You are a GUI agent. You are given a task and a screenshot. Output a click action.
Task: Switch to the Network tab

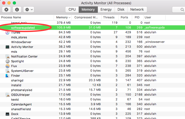pyautogui.click(x=137, y=10)
